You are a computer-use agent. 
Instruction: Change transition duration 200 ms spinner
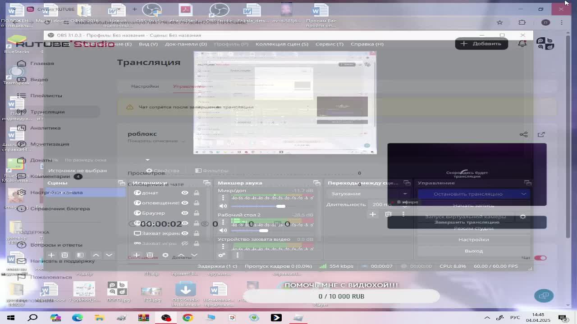click(x=389, y=204)
